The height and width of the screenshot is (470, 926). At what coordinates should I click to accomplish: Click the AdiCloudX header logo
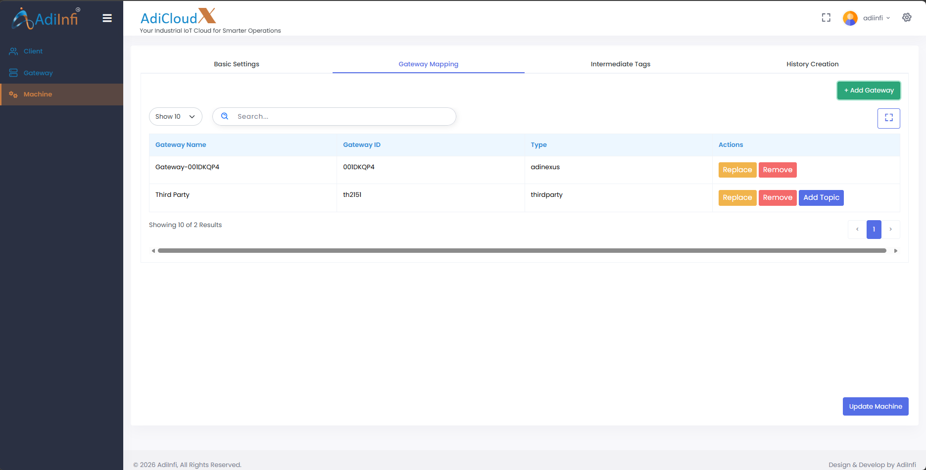[178, 17]
